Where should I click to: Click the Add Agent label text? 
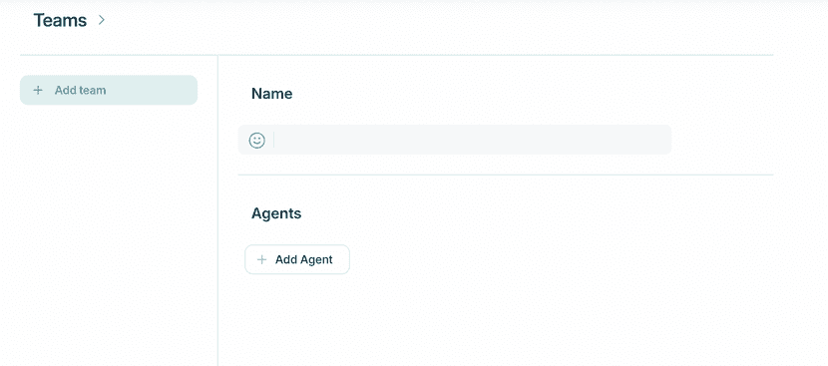click(304, 260)
